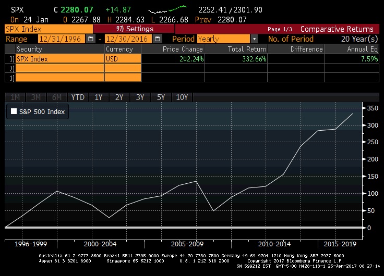Image resolution: width=384 pixels, height=276 pixels.
Task: Open the start date calendar picker
Action: click(91, 39)
